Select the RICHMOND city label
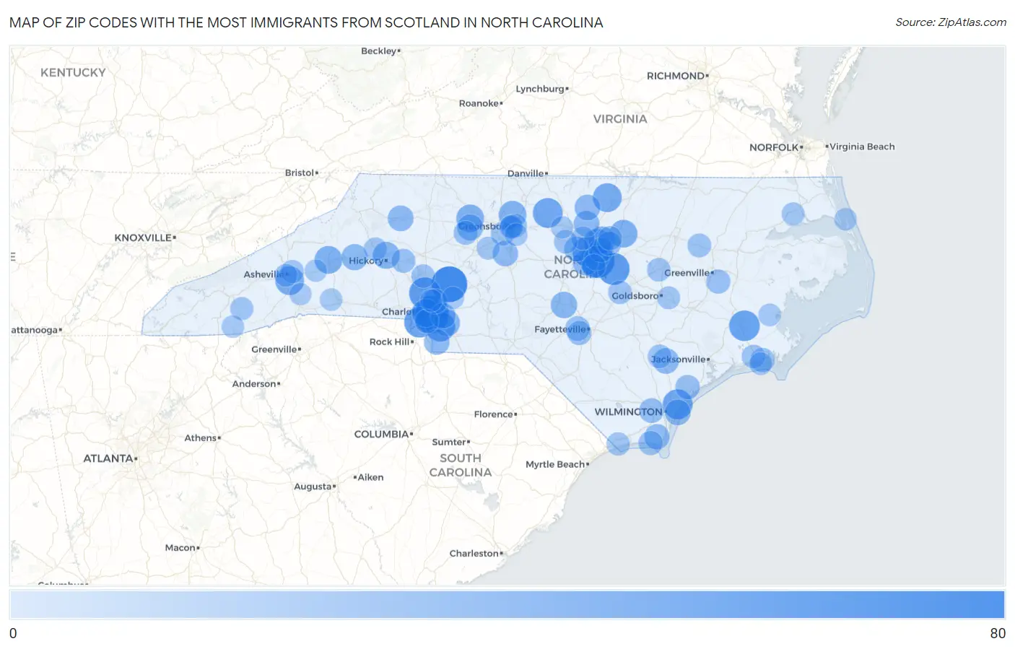 click(676, 76)
